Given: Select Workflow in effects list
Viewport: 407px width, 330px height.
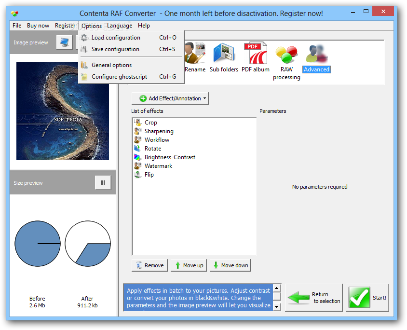Looking at the screenshot, I should pyautogui.click(x=157, y=140).
